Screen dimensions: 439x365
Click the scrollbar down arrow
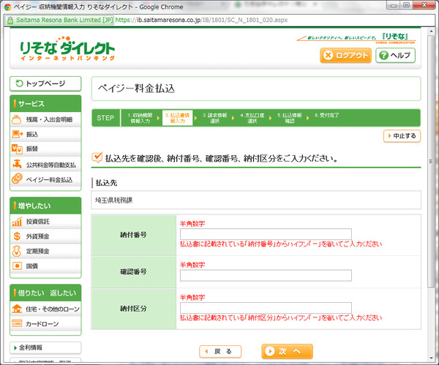pos(431,358)
